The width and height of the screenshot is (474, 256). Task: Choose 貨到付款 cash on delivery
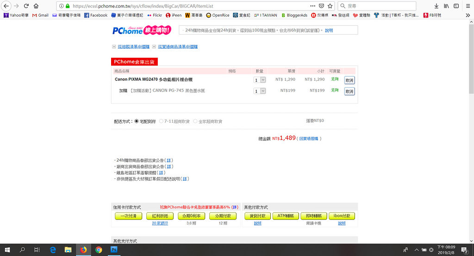click(x=257, y=216)
